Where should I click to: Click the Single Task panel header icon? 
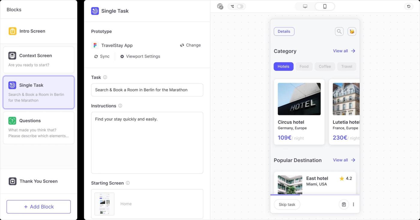coord(95,11)
